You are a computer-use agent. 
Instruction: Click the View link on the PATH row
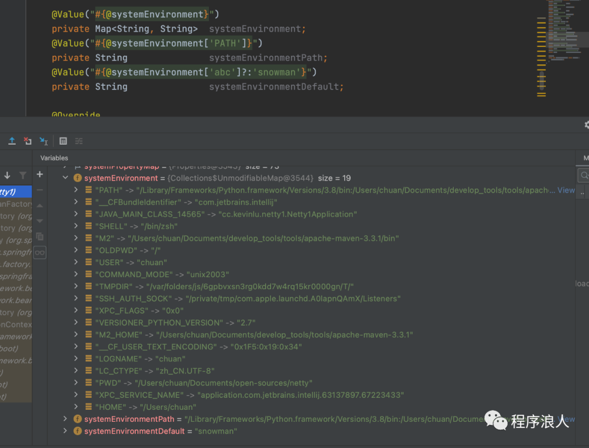click(566, 190)
